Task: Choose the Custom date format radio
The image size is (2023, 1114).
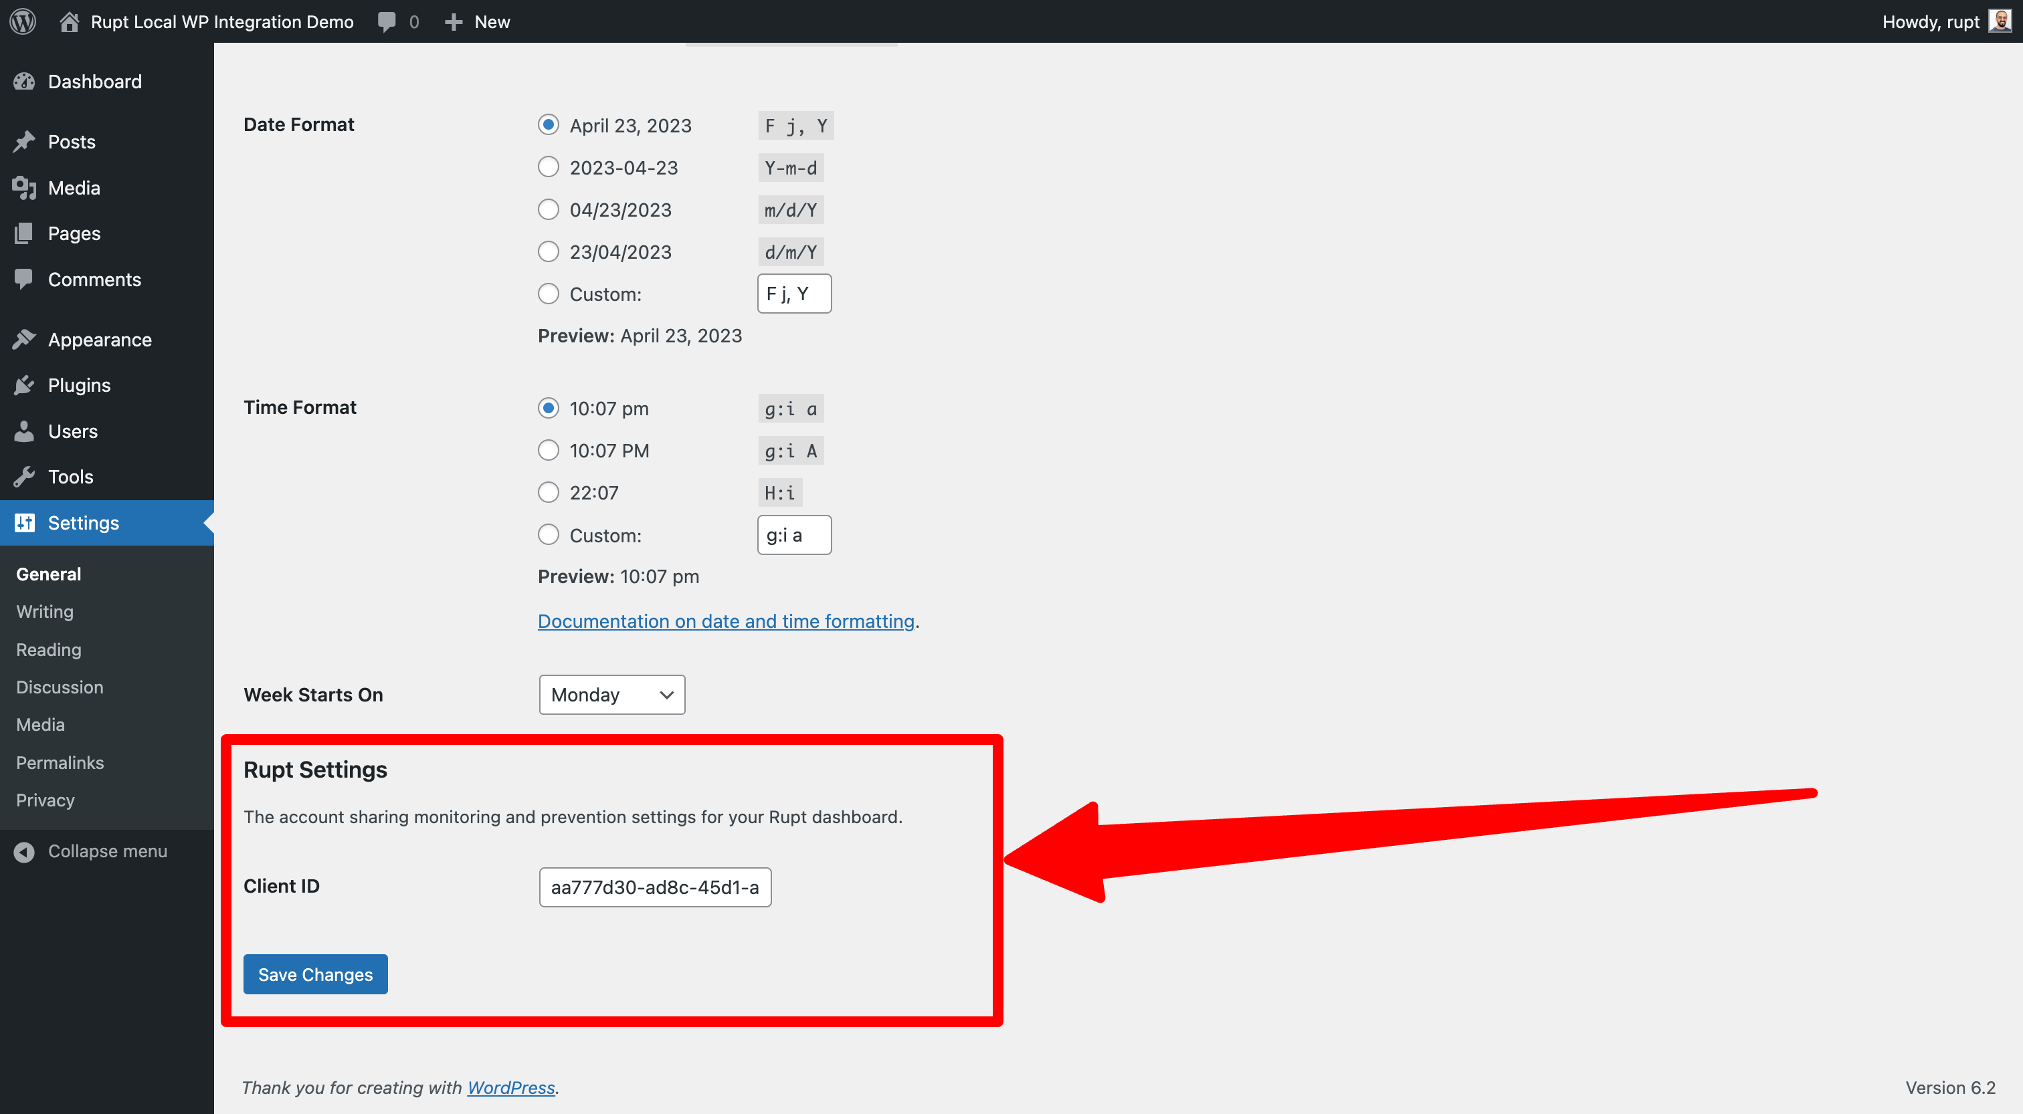Action: click(x=548, y=294)
